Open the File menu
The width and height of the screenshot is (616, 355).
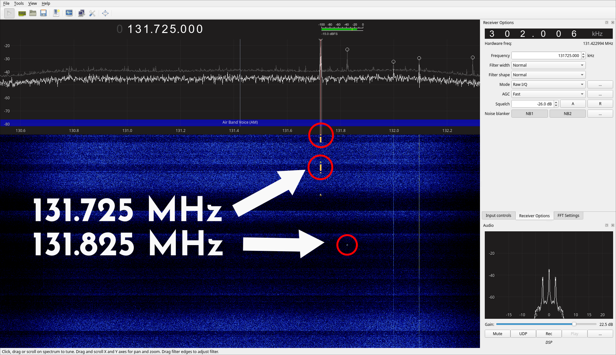[6, 3]
